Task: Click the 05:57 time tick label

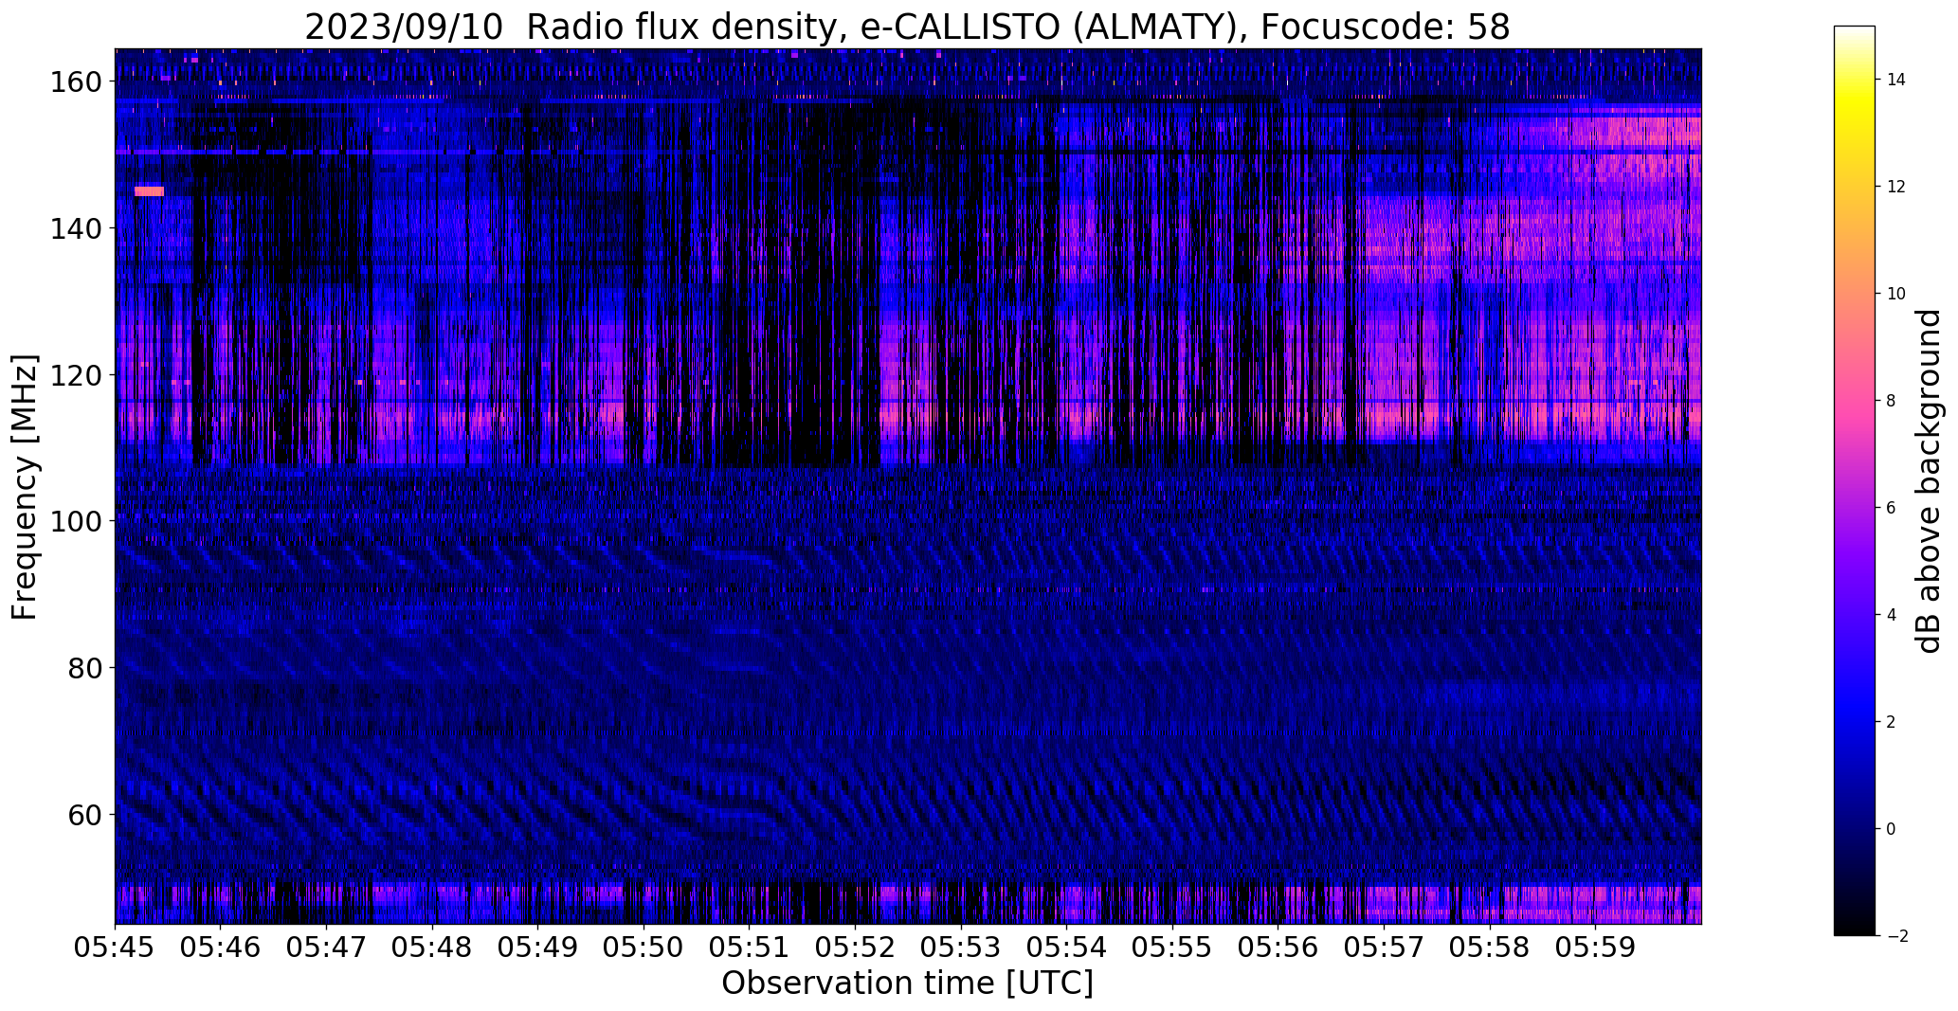Action: pos(1384,948)
